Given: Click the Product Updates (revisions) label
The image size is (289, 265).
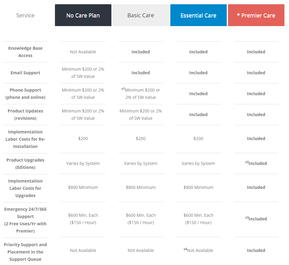Looking at the screenshot, I should (25, 115).
